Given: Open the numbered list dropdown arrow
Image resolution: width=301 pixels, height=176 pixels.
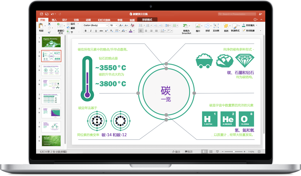Looking at the screenshot, I should tap(151, 25).
